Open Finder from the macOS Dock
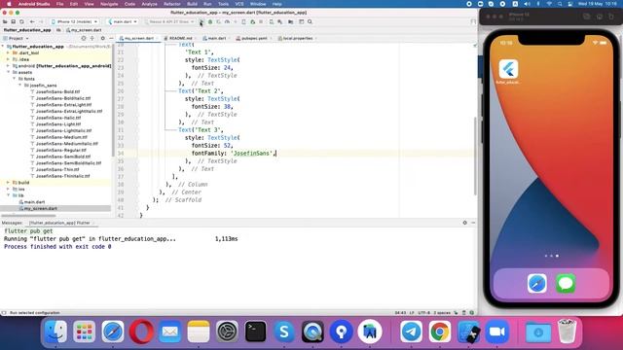The width and height of the screenshot is (623, 350). tap(55, 331)
